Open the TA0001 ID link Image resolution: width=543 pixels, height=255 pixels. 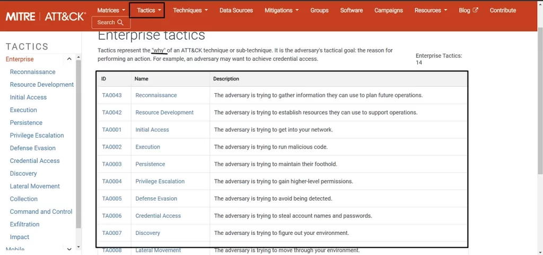click(x=112, y=130)
